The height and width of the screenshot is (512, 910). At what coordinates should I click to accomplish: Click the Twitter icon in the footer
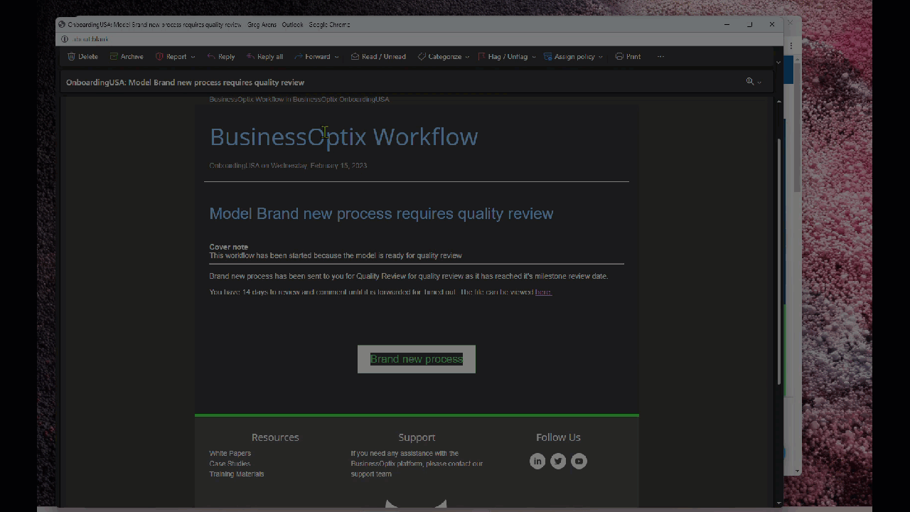coord(558,461)
